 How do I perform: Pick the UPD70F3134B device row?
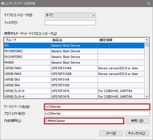coord(74,74)
